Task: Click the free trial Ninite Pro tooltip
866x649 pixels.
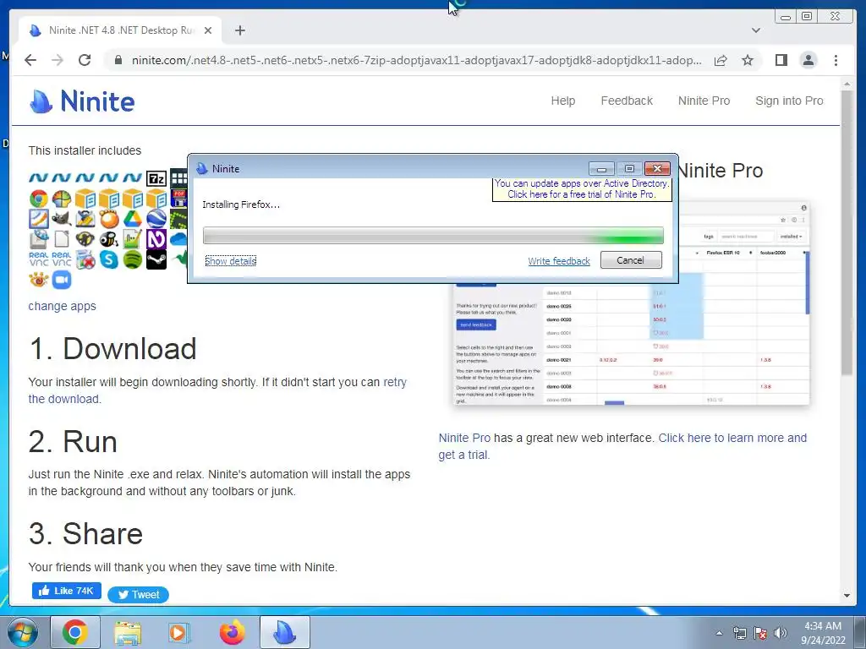Action: [582, 189]
